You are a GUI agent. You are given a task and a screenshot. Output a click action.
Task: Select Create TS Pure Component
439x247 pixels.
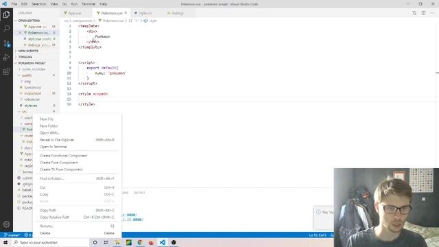[78, 169]
